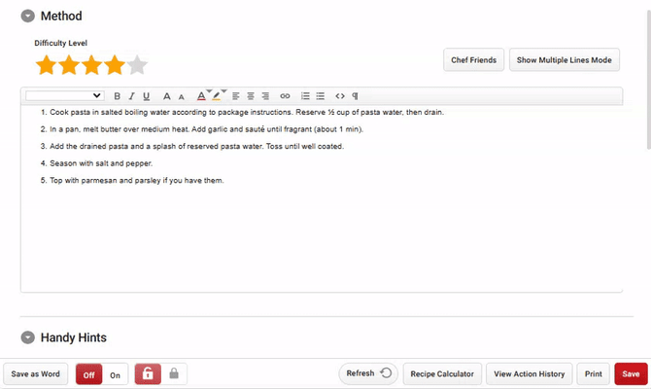Apply unordered bullet list
The height and width of the screenshot is (389, 651).
point(320,96)
